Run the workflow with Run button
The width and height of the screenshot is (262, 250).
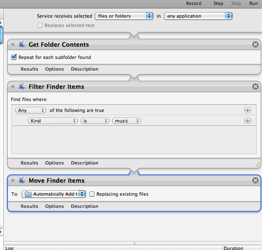pos(254,3)
